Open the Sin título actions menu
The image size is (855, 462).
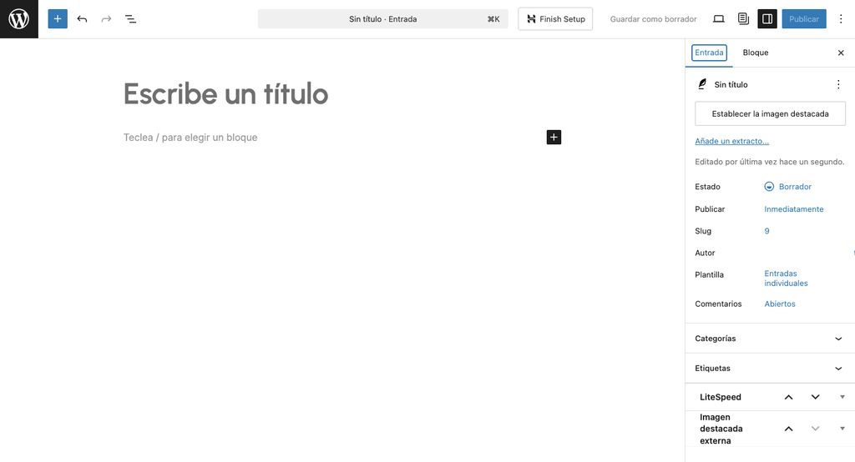(838, 84)
